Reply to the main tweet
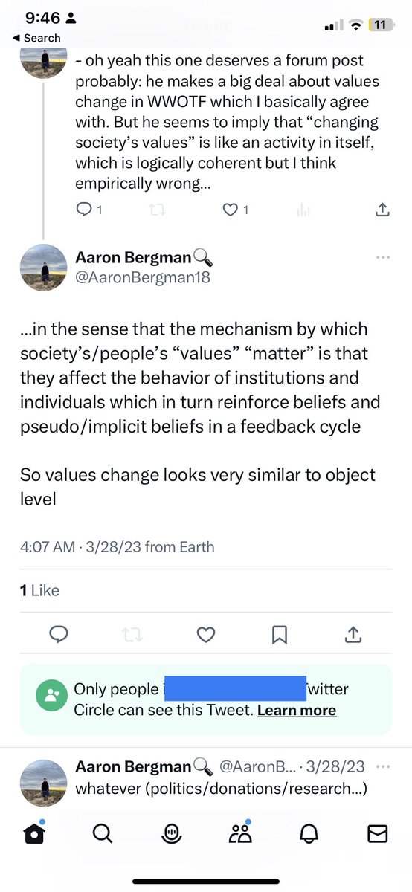412x892 pixels. pos(59,634)
